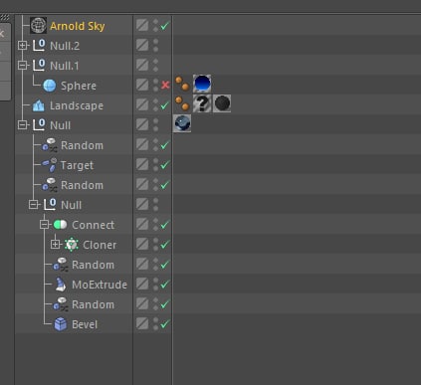Click the layer square for Bevel
The image size is (421, 385).
pos(142,323)
